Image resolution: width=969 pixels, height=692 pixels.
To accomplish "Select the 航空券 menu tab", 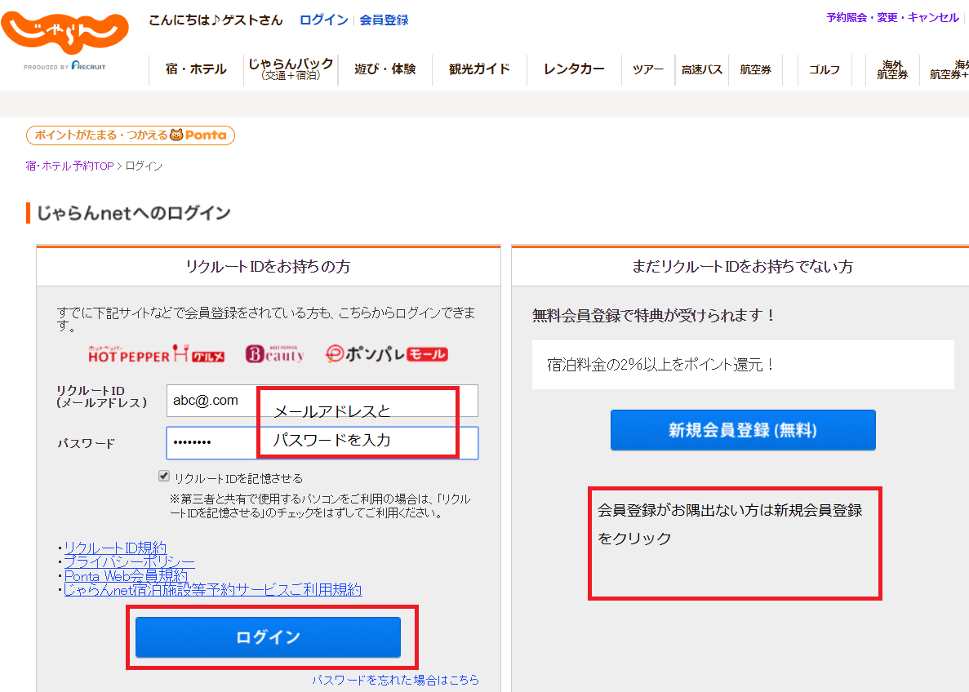I will [x=755, y=69].
